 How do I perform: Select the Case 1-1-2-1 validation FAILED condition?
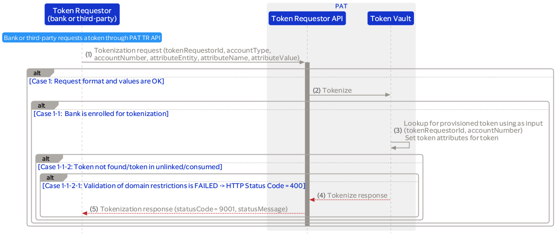(x=173, y=186)
